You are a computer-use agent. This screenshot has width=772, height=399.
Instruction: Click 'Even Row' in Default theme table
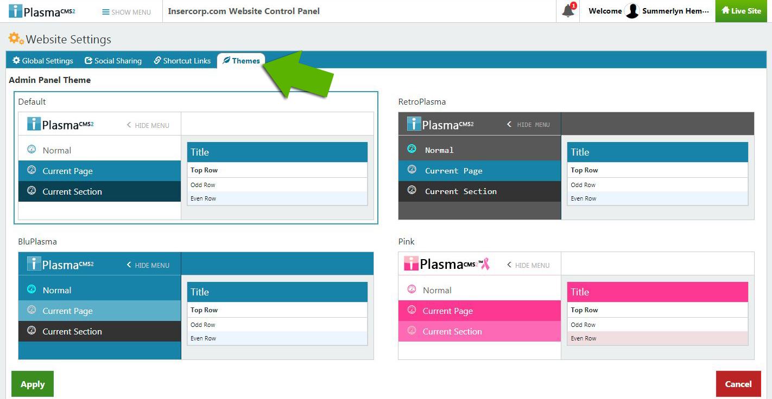[x=203, y=198]
